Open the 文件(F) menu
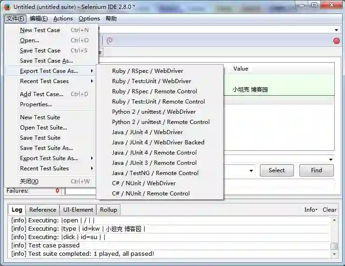The image size is (345, 266). (15, 19)
